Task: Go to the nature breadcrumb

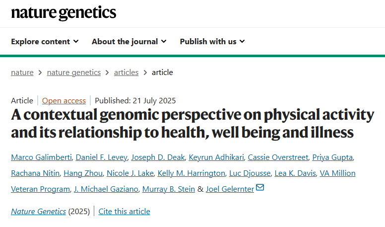Action: [22, 73]
